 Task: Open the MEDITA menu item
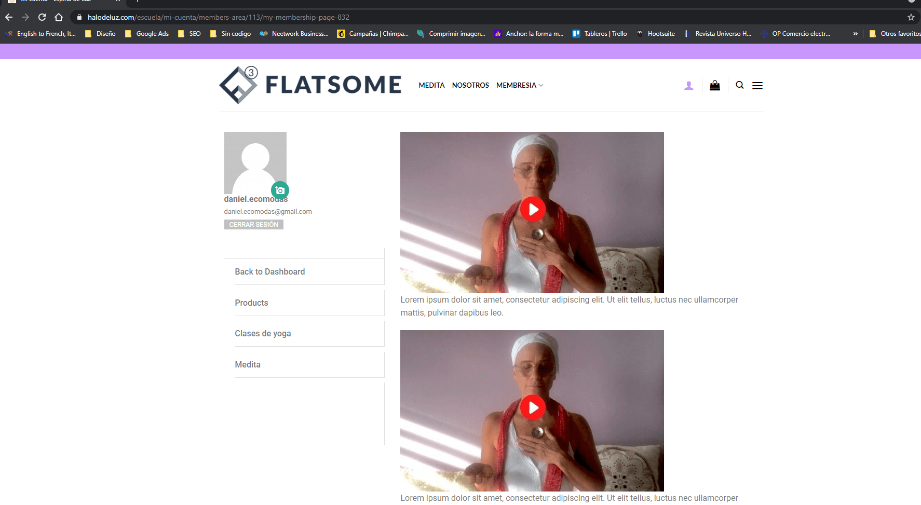[x=431, y=85]
